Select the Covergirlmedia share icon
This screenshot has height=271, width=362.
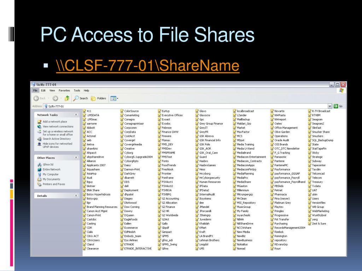tap(122, 144)
